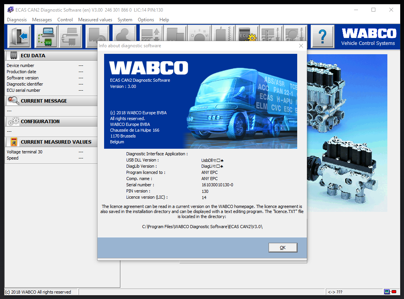Click the Comp. name ANY EPC value
Screen dimensions: 404x299
pos(209,179)
